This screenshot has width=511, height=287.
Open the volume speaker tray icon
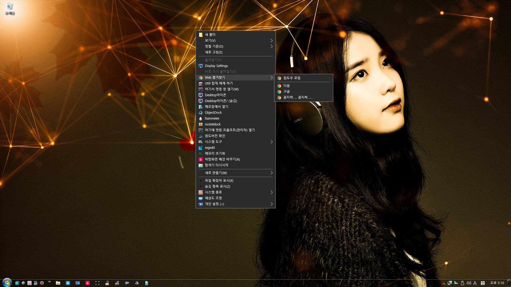point(469,283)
